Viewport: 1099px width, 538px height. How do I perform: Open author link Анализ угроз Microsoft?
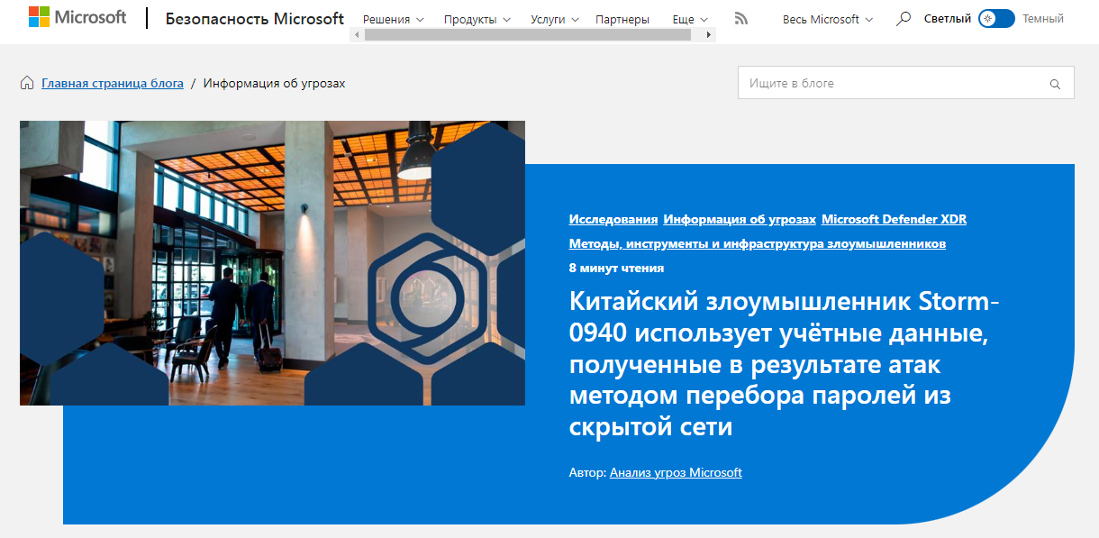676,472
